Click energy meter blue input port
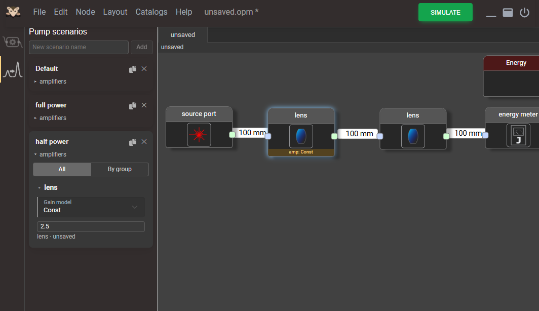Image resolution: width=539 pixels, height=311 pixels. click(x=485, y=135)
